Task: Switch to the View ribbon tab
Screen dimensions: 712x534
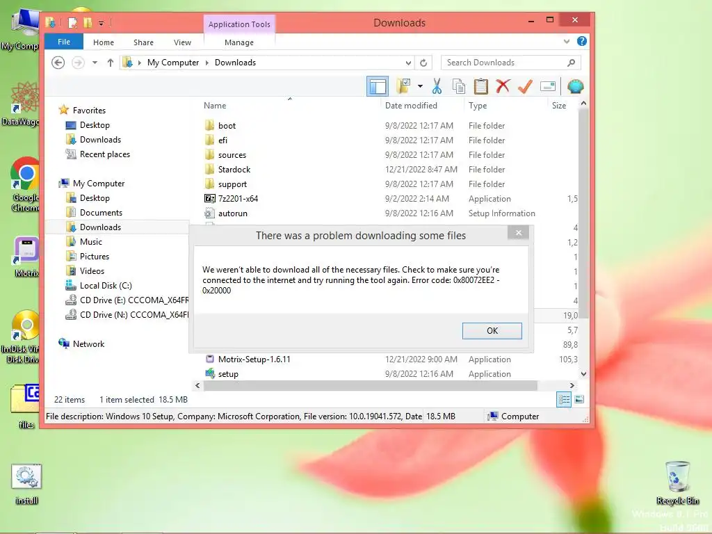Action: pos(183,42)
